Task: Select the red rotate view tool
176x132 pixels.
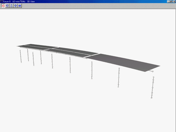Action: click(x=3, y=6)
